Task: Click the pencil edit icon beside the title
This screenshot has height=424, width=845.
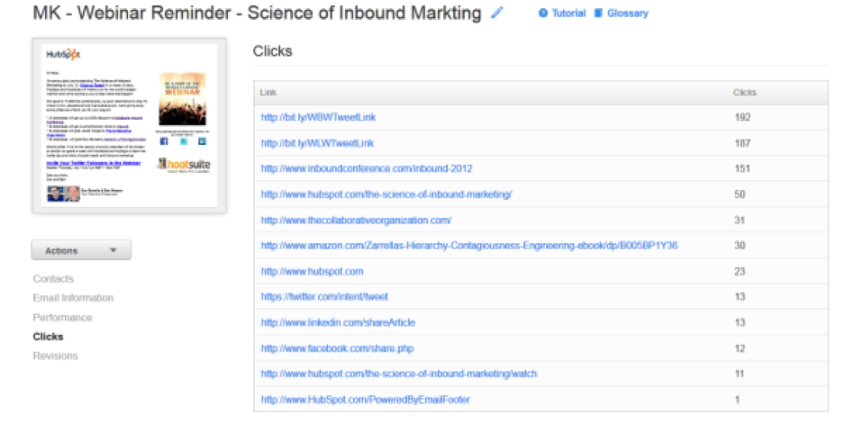Action: pyautogui.click(x=497, y=13)
